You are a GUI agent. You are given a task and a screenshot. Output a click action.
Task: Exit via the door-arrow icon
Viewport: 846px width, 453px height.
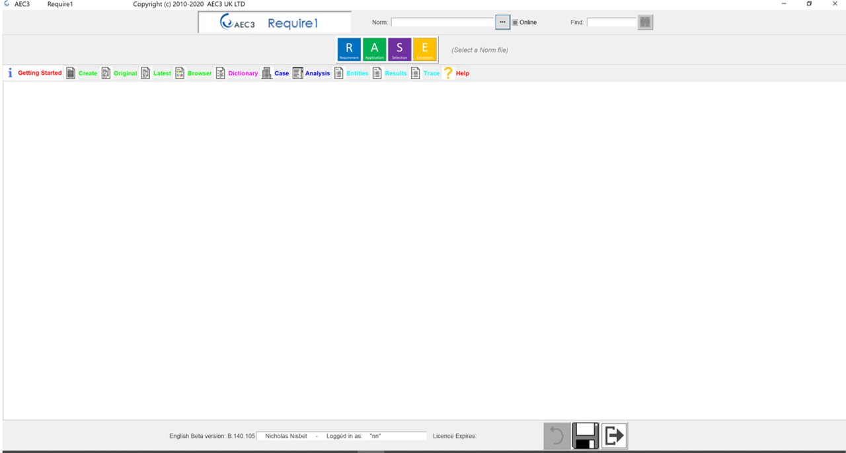coord(615,436)
